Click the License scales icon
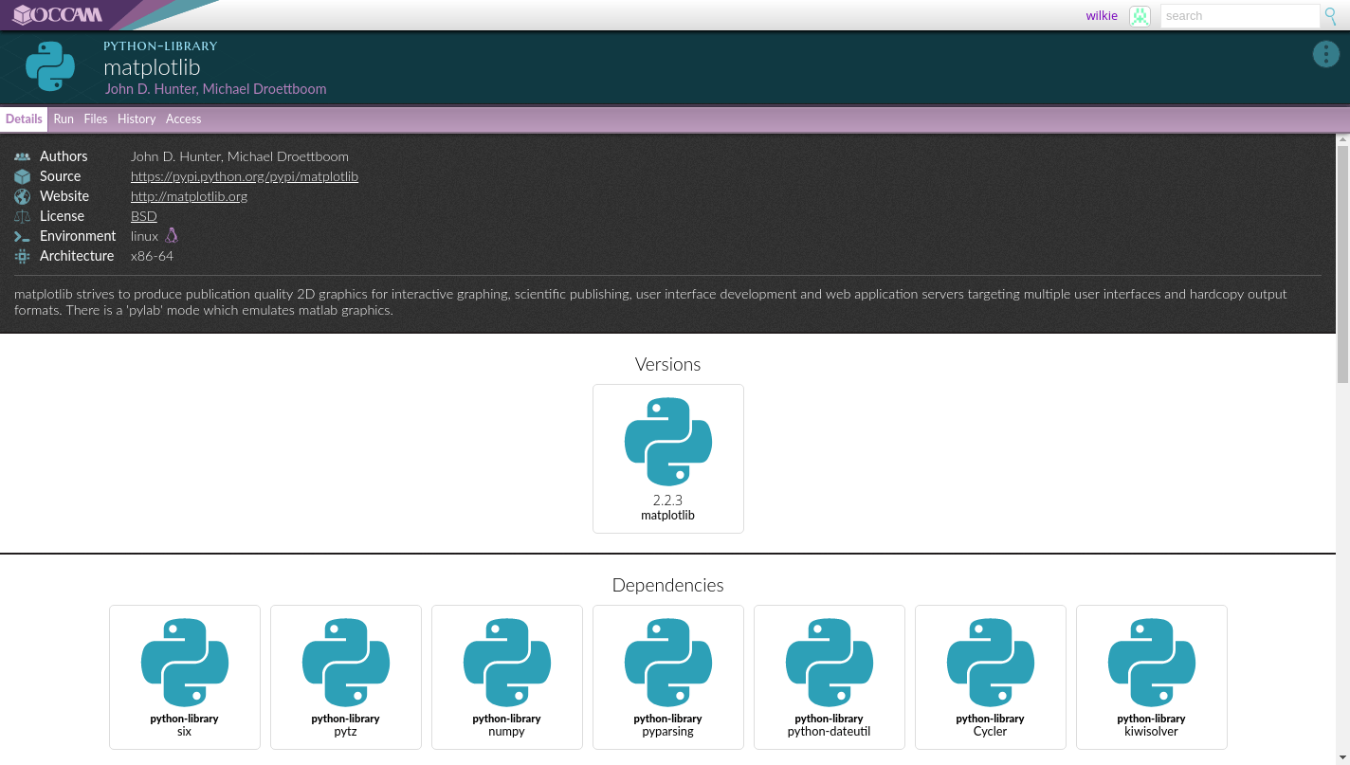This screenshot has height=765, width=1350. click(22, 216)
